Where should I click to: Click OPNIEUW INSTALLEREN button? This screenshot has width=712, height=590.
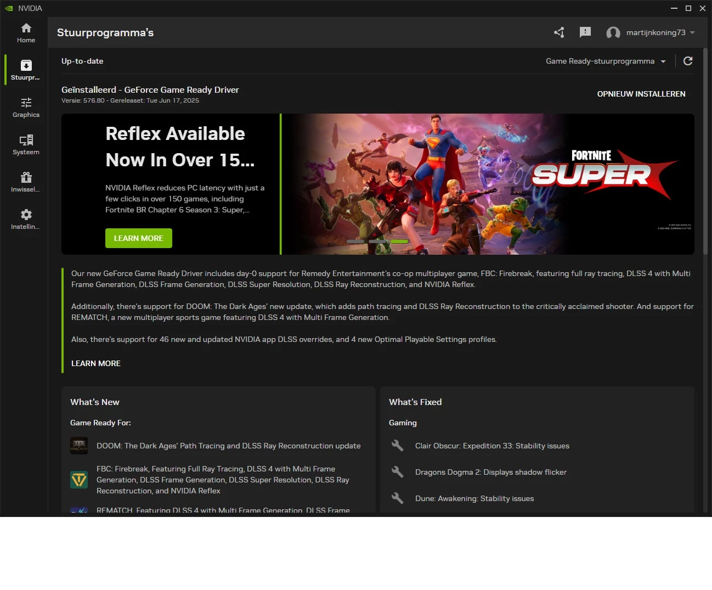coord(641,94)
